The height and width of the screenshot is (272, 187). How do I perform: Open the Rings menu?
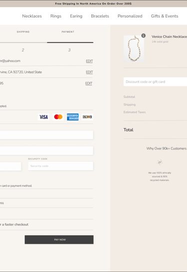(56, 16)
